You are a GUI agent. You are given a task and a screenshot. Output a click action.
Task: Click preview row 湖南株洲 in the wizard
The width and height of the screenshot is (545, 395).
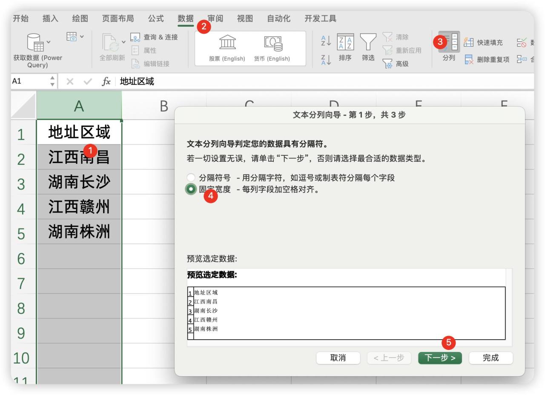(206, 329)
